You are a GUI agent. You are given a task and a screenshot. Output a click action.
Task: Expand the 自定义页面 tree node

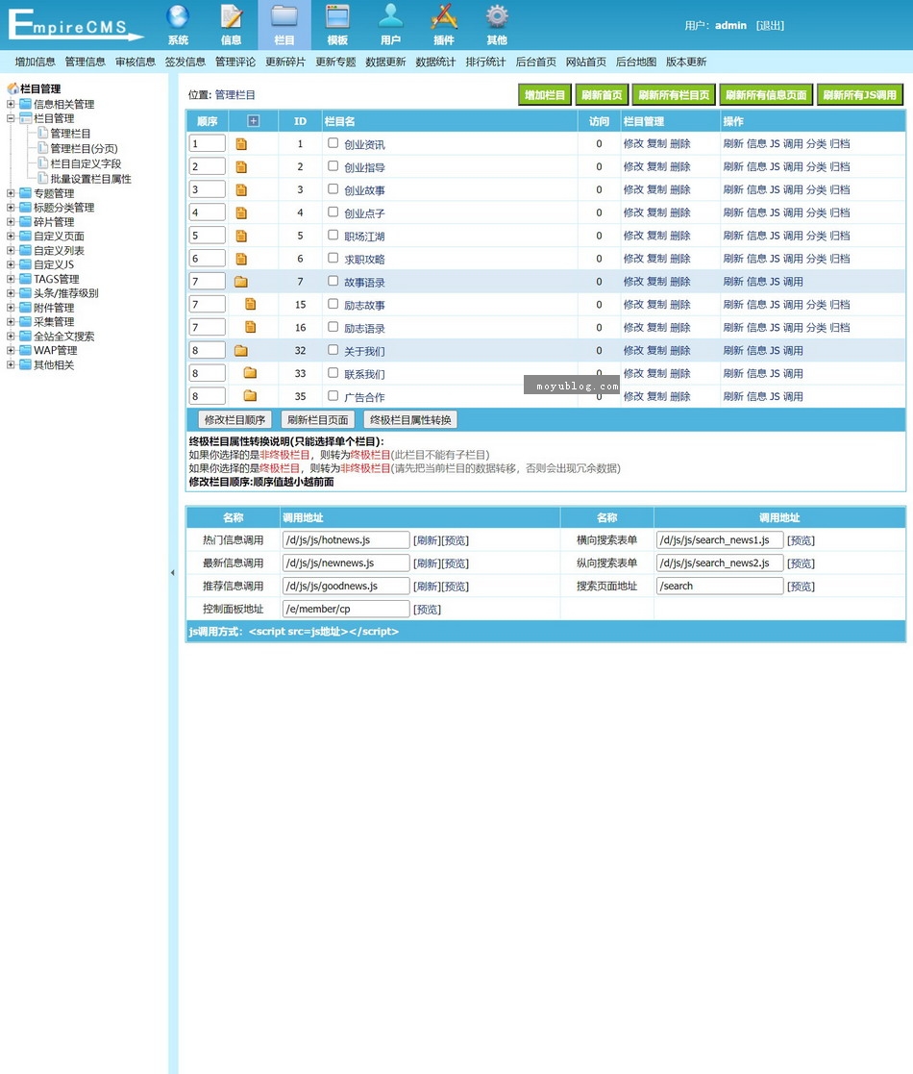[x=11, y=237]
